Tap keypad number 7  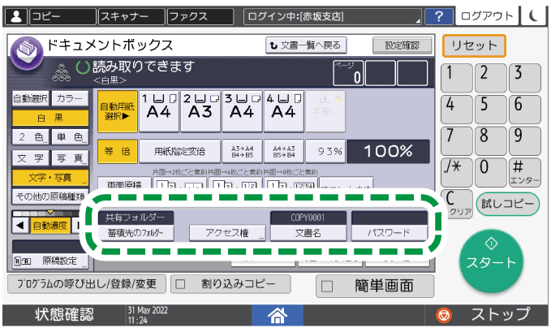pyautogui.click(x=457, y=140)
